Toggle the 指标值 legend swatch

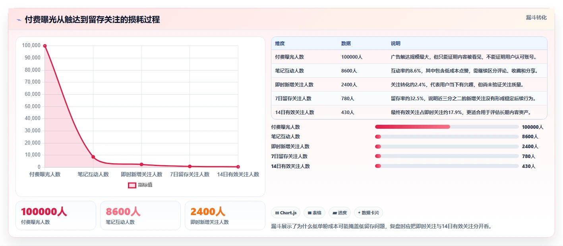[132, 185]
